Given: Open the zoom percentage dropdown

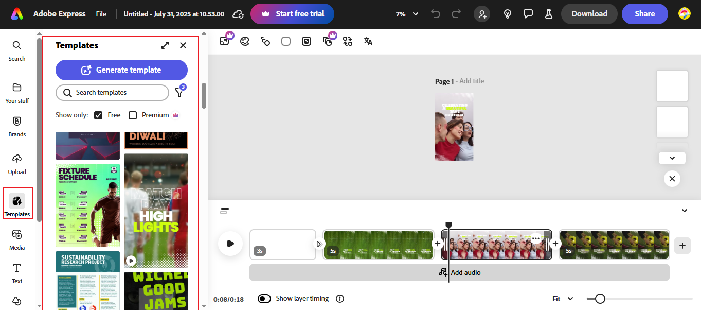Looking at the screenshot, I should 407,14.
